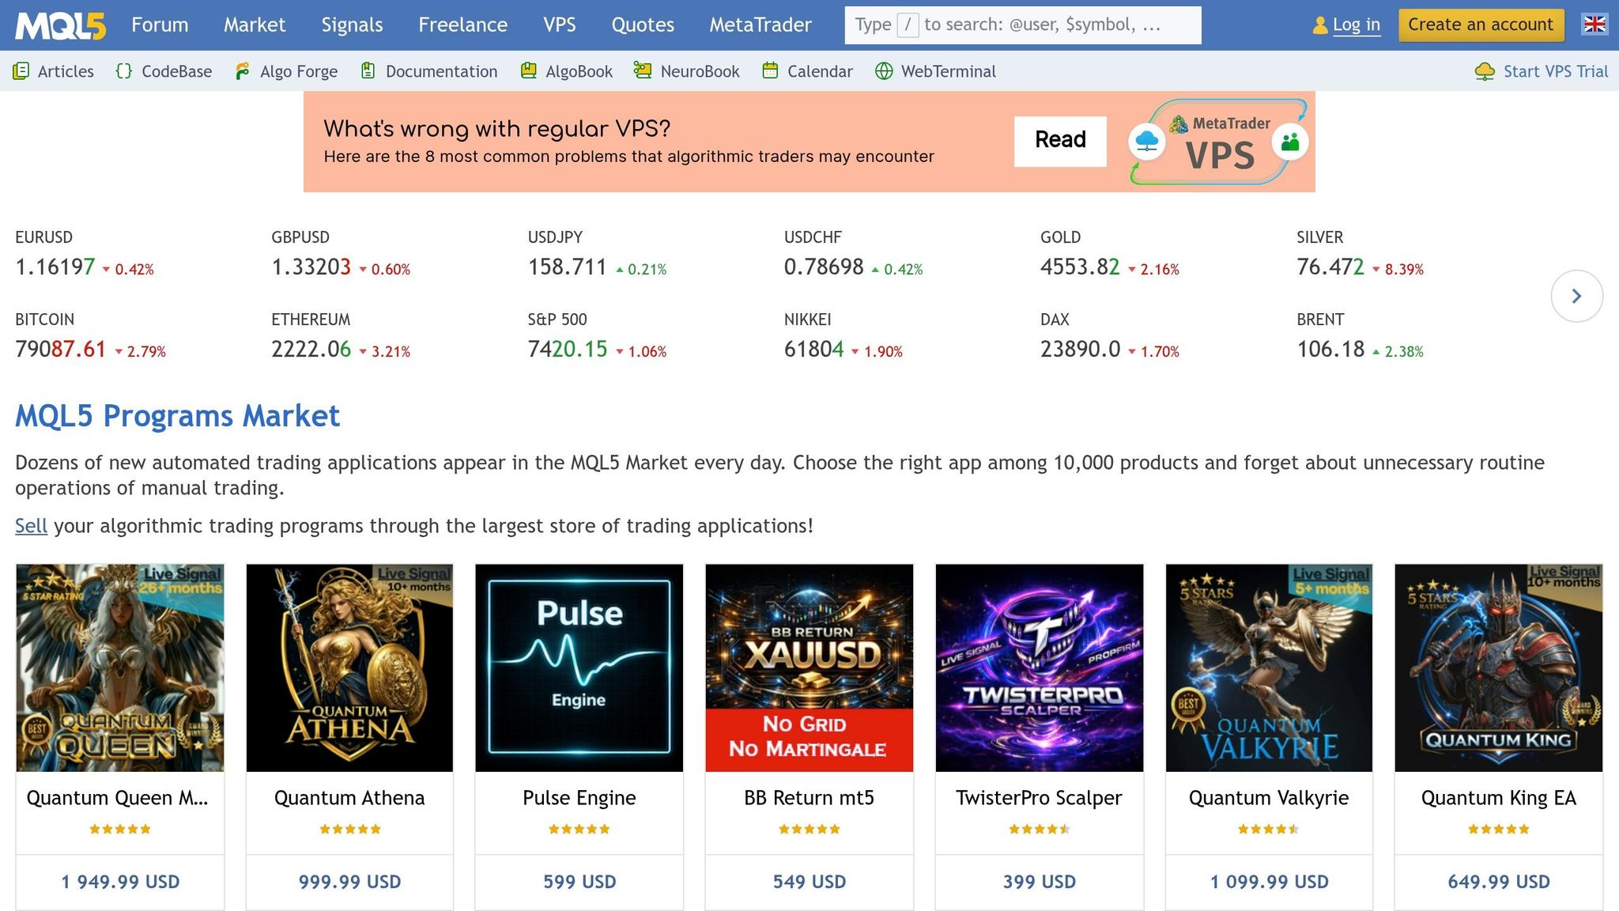Click the Pulse Engine product title
This screenshot has height=911, width=1619.
[579, 798]
